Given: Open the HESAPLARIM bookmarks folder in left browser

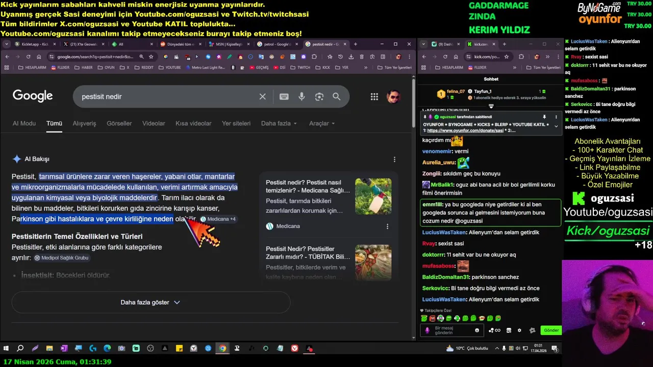Looking at the screenshot, I should coord(32,67).
